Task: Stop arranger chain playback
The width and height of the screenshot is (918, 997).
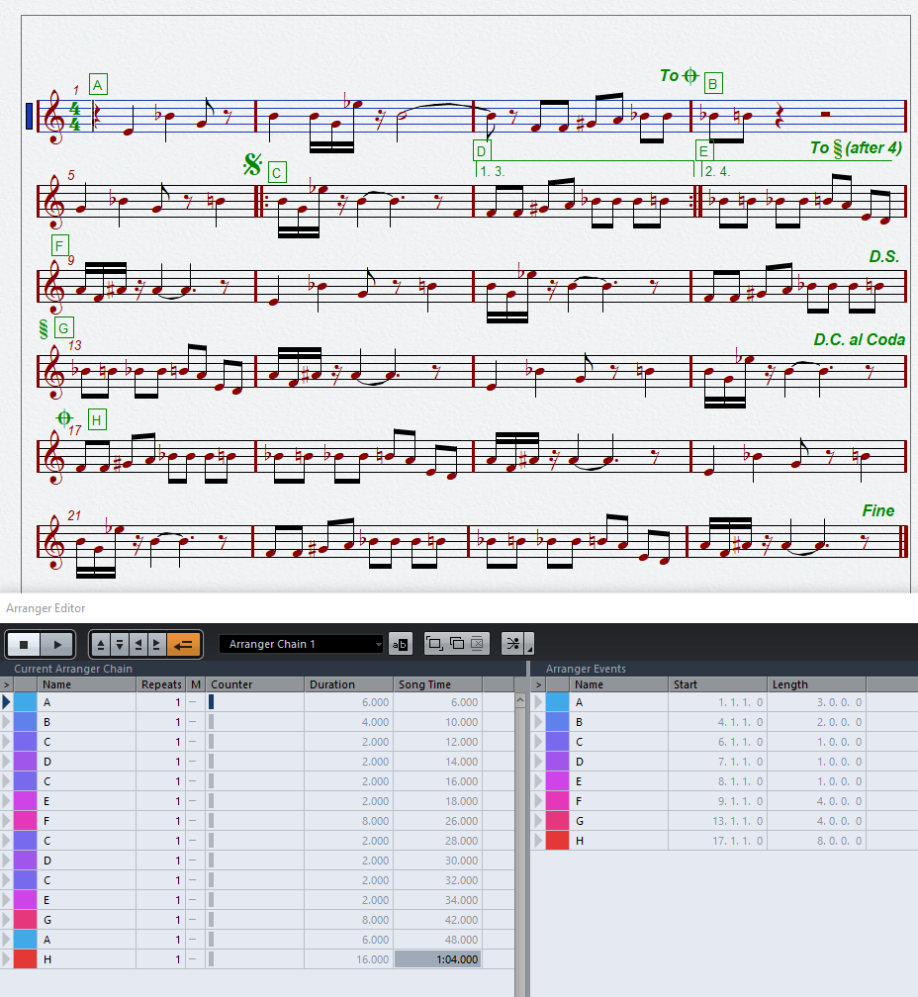Action: (24, 644)
